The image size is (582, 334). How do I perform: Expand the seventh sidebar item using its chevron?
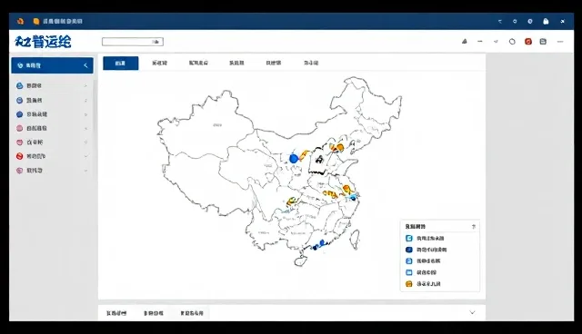click(85, 171)
